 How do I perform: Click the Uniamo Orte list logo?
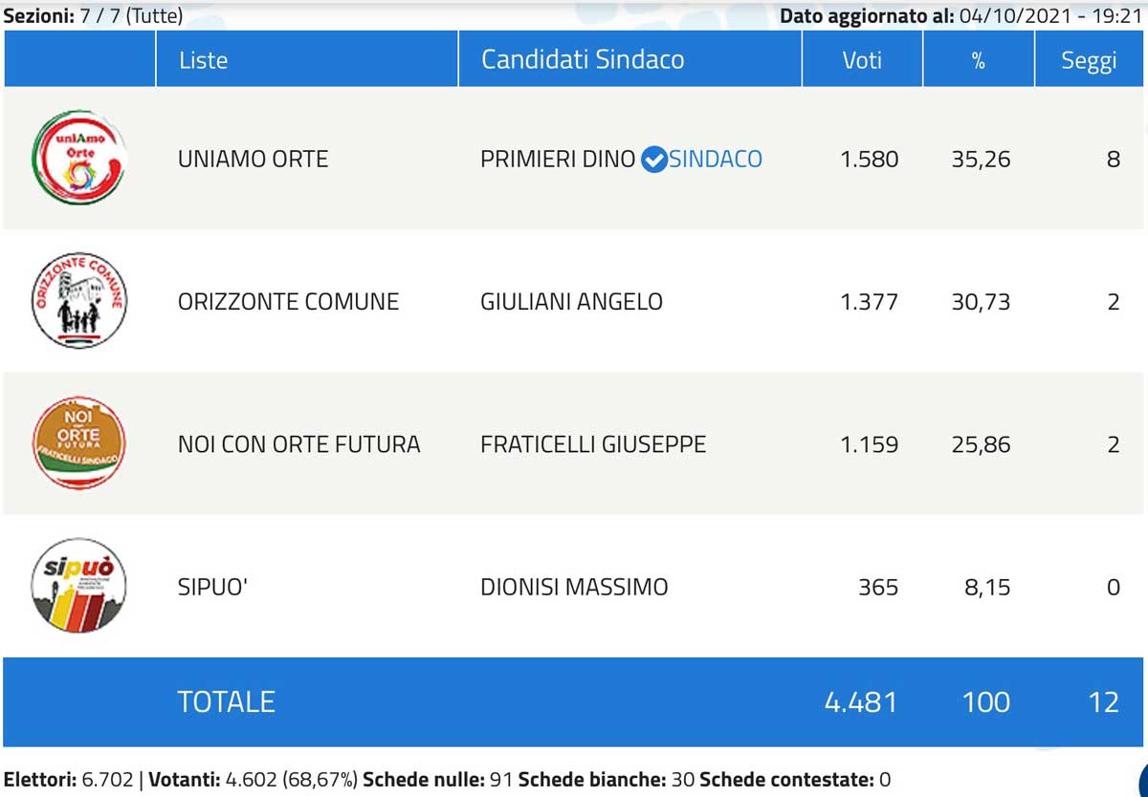tap(78, 158)
